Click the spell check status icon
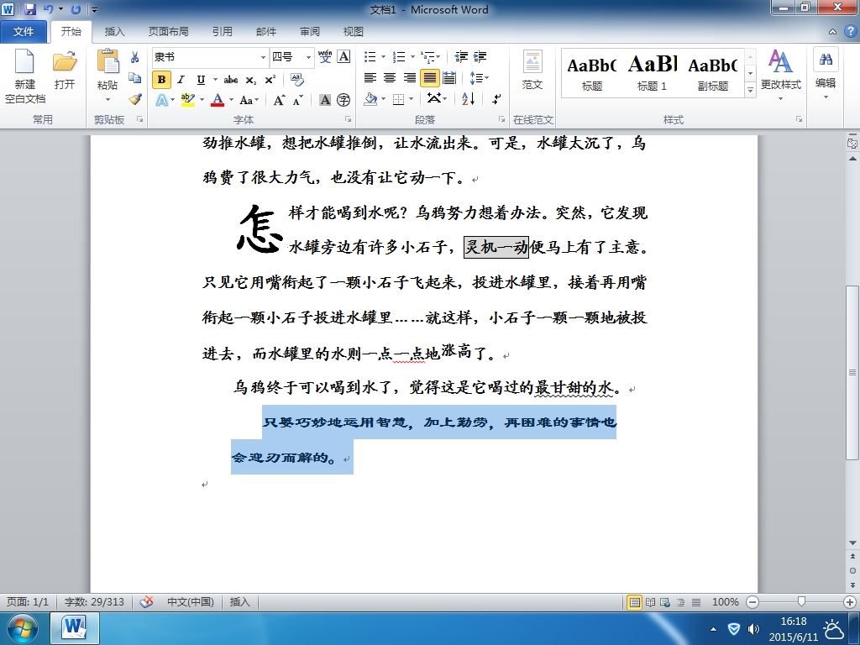Viewport: 860px width, 645px height. click(x=146, y=602)
